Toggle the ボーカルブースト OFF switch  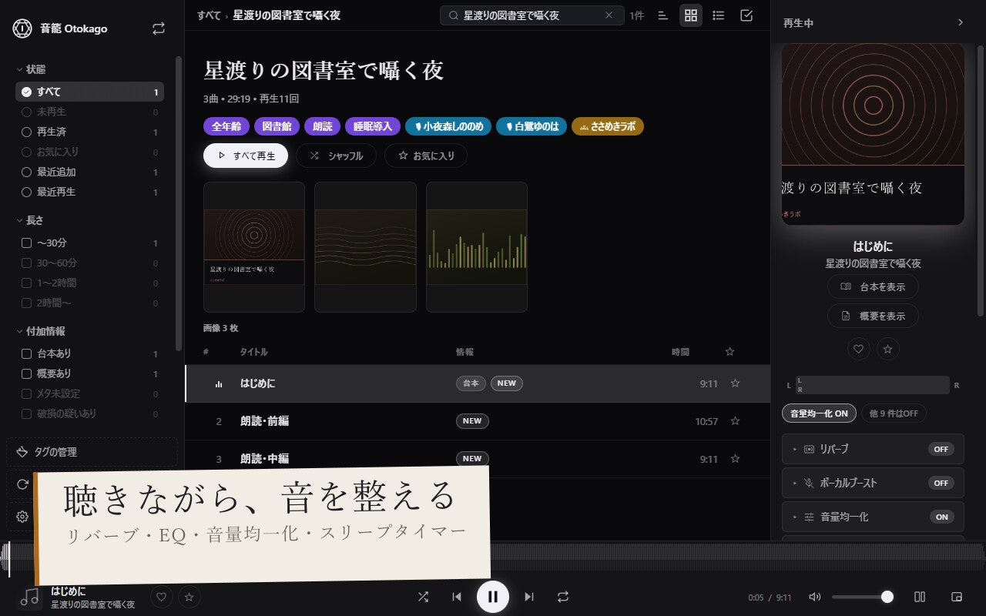(x=941, y=483)
